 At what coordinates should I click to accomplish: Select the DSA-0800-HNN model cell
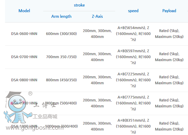24,80
